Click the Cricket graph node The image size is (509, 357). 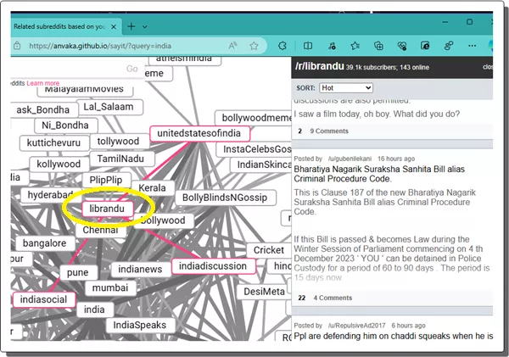(x=268, y=250)
